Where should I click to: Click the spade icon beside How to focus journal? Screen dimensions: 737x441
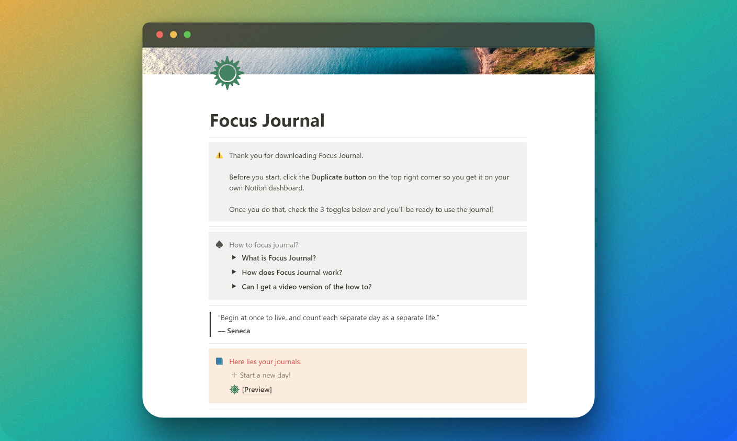pyautogui.click(x=219, y=245)
